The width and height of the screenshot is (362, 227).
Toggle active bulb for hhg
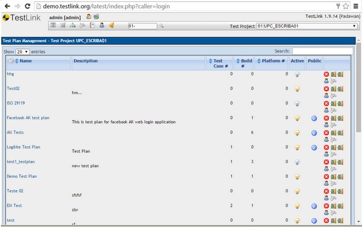(x=297, y=75)
